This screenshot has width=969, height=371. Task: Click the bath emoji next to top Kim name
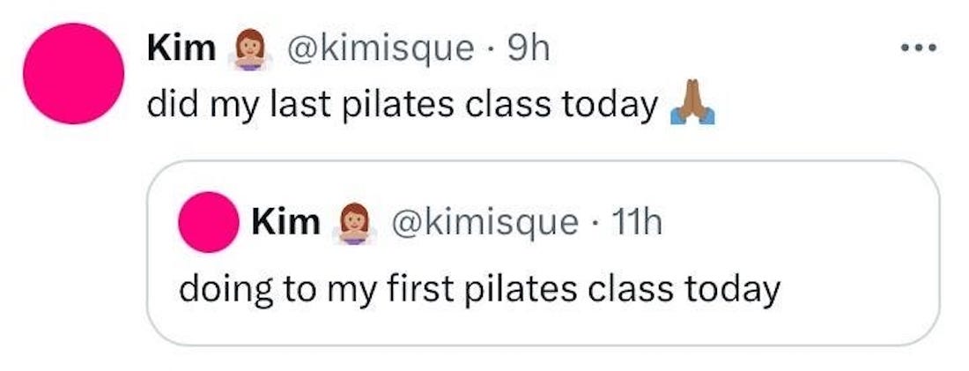click(249, 48)
